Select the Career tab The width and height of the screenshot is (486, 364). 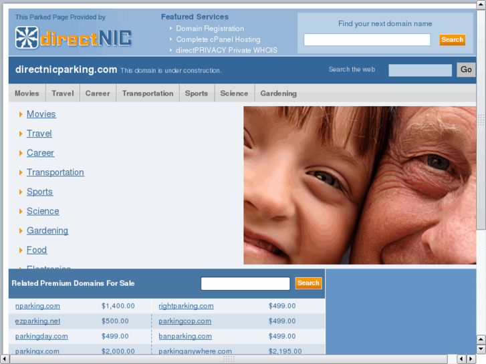click(98, 94)
